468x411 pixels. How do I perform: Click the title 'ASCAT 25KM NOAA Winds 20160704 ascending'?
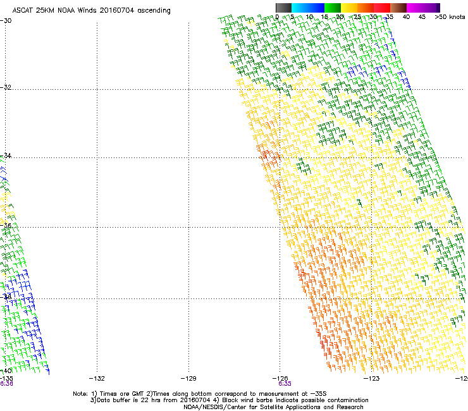click(91, 10)
